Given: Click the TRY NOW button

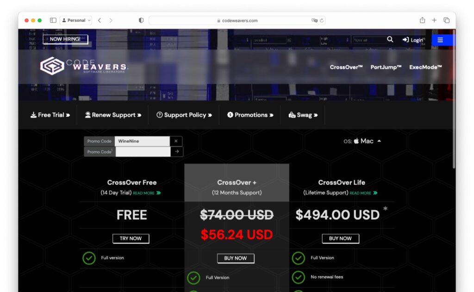Looking at the screenshot, I should 131,238.
